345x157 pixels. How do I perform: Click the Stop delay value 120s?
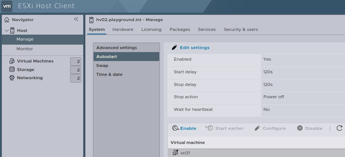pyautogui.click(x=268, y=84)
